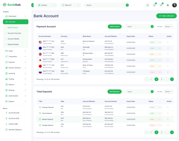This screenshot has height=141, width=179.
Task: Open Deposit Details submenu item
Action: (13, 45)
